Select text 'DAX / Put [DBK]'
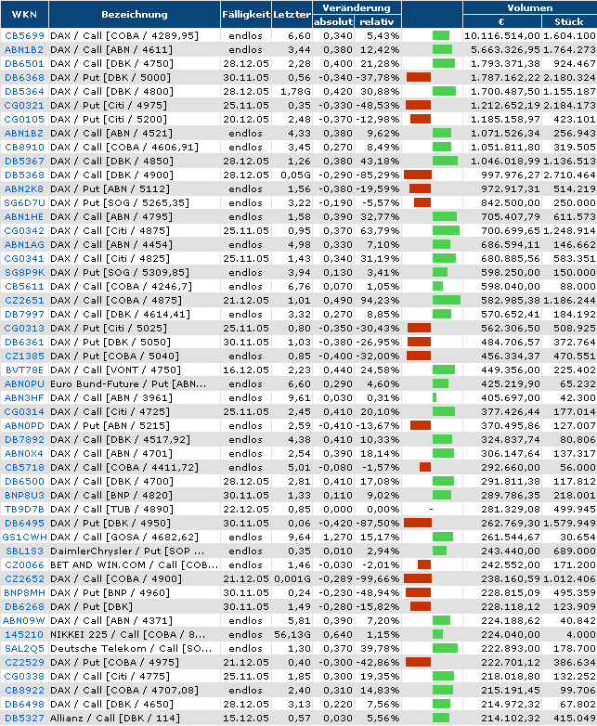The height and width of the screenshot is (726, 597). pyautogui.click(x=91, y=606)
